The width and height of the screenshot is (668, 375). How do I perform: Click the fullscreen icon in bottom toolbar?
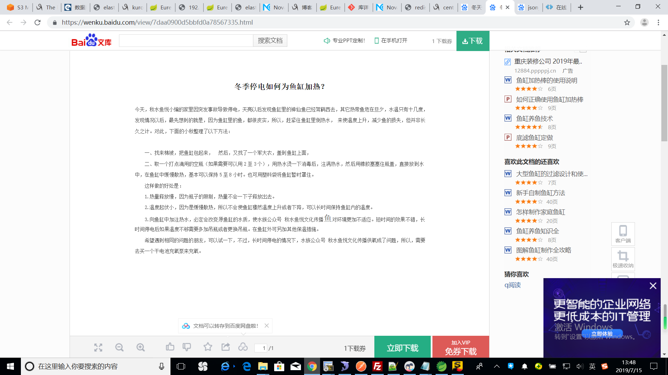point(98,348)
